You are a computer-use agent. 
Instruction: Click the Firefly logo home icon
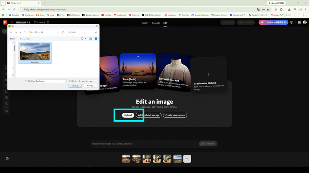coord(5,22)
